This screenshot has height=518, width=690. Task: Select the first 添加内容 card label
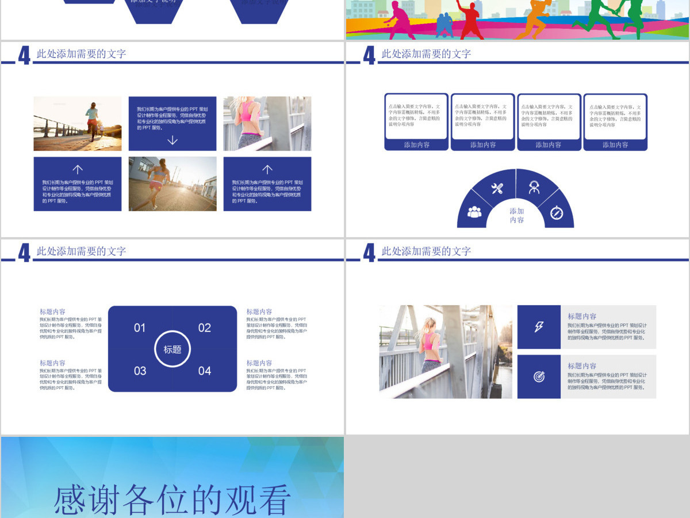point(417,145)
